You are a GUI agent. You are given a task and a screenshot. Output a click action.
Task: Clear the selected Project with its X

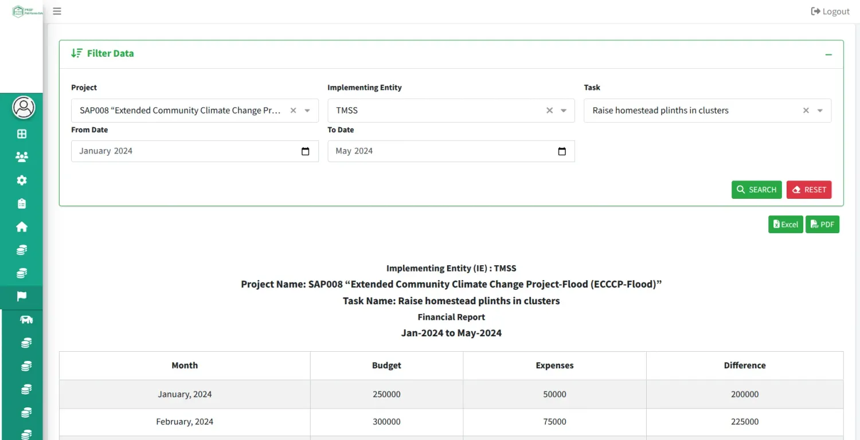[293, 111]
